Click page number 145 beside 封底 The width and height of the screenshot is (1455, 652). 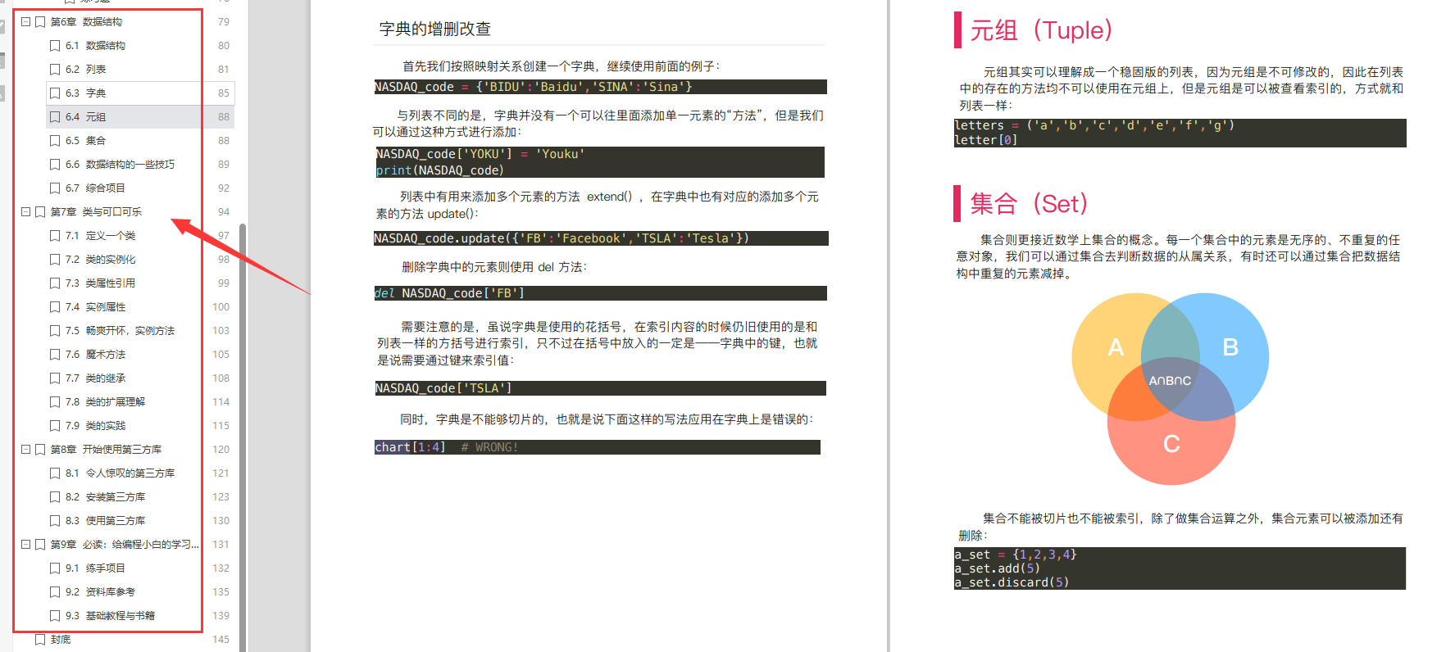click(x=221, y=640)
